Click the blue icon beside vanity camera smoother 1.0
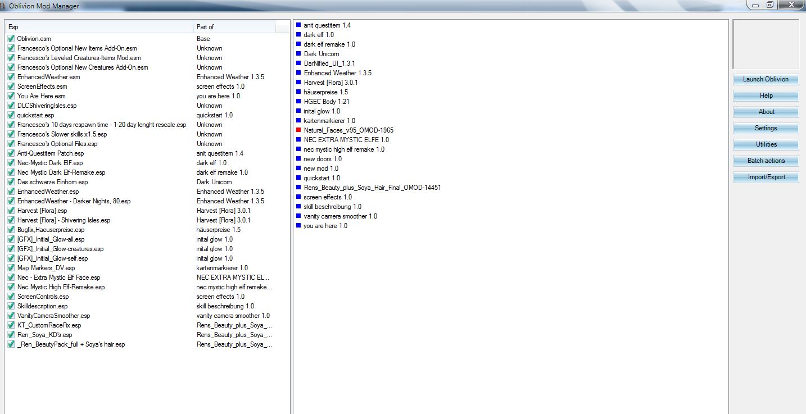 click(299, 216)
